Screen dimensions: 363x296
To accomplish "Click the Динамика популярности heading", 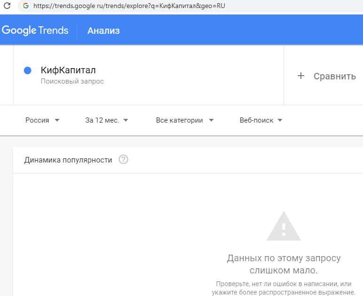I will pyautogui.click(x=68, y=160).
